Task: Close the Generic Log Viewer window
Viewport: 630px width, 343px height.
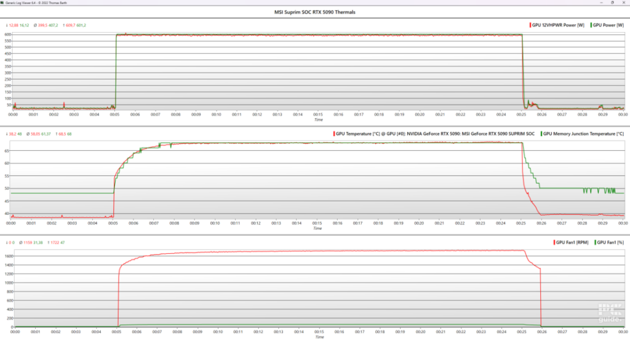Action: (x=624, y=2)
